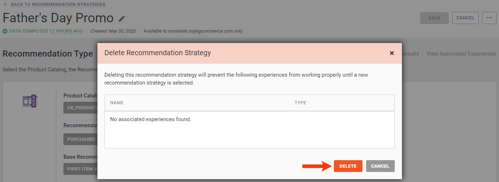Viewport: 499px width, 182px height.
Task: Click the purple recommendation type icon
Action: 30,101
